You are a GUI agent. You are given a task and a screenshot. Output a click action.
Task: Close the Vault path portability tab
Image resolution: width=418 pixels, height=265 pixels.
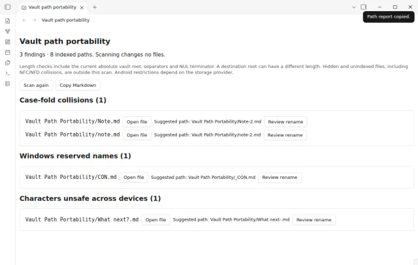point(82,7)
